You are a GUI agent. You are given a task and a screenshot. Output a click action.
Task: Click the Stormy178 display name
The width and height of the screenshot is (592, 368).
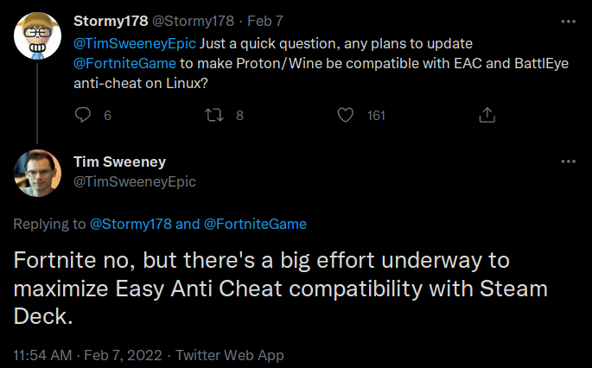click(x=111, y=21)
